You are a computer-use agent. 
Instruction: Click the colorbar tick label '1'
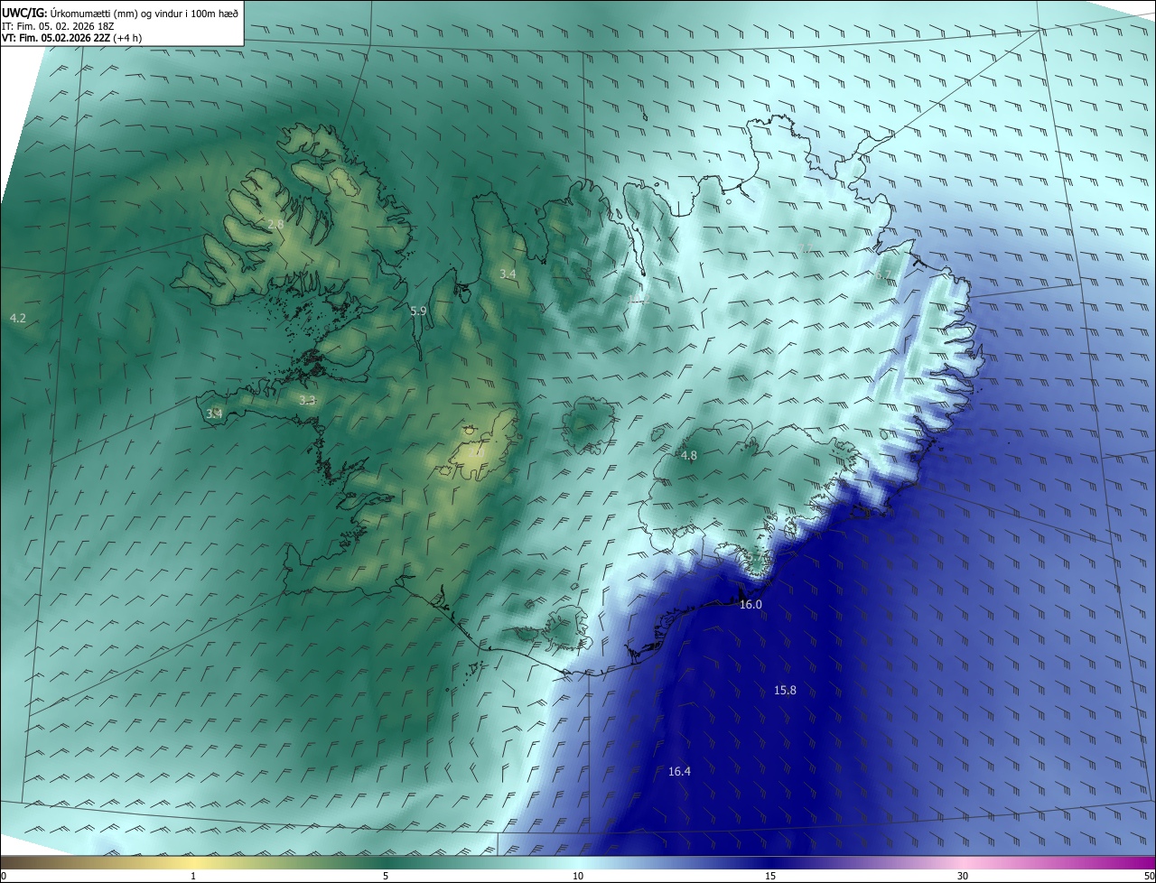pos(193,876)
